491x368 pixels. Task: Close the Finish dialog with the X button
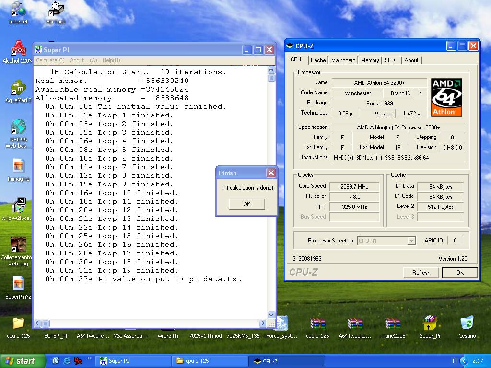point(271,172)
